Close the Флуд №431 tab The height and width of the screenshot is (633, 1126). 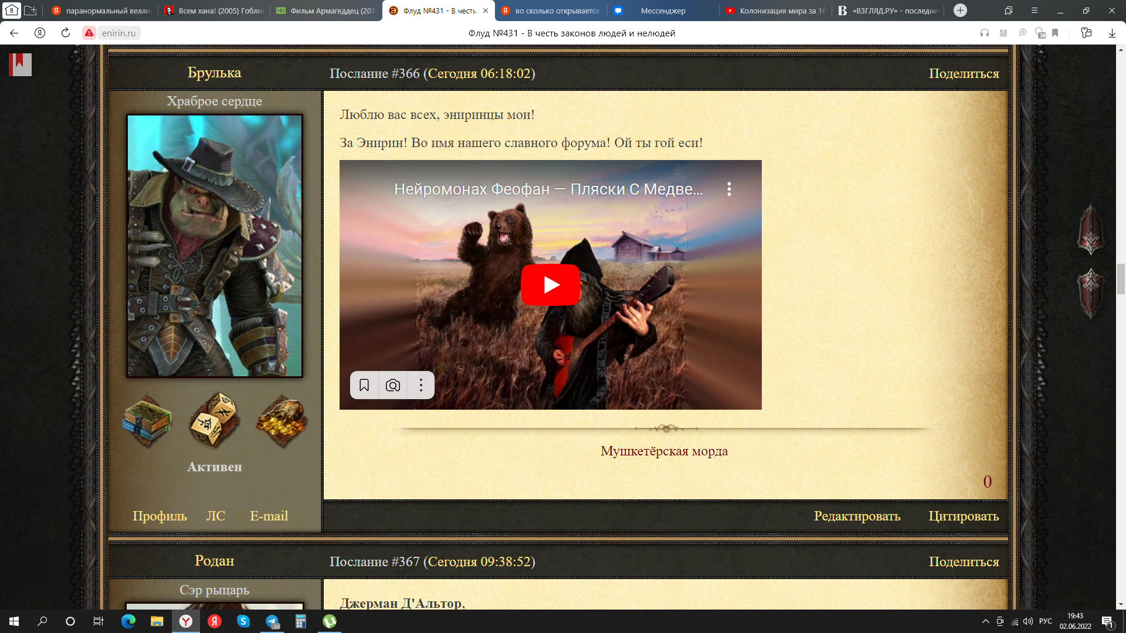(486, 11)
